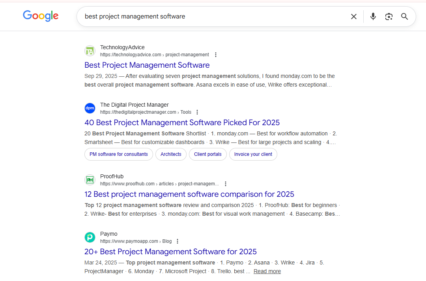Screen dimensions: 426x281
Task: Click the 'Mar 24, 2025' snippet date
Action: pos(101,263)
